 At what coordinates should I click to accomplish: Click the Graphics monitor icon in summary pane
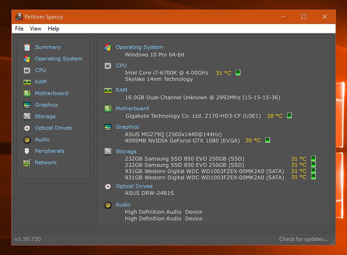[x=108, y=127]
